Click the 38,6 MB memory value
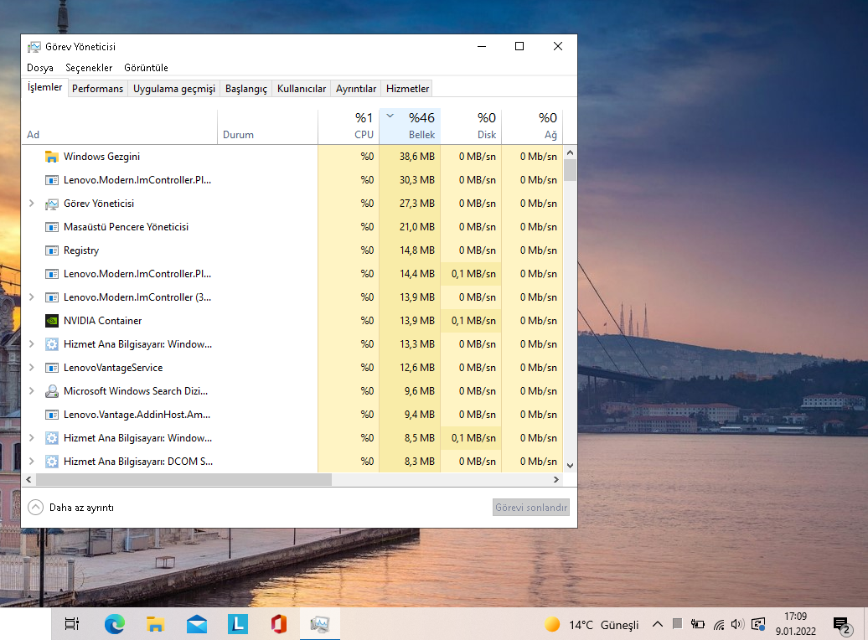 click(417, 157)
